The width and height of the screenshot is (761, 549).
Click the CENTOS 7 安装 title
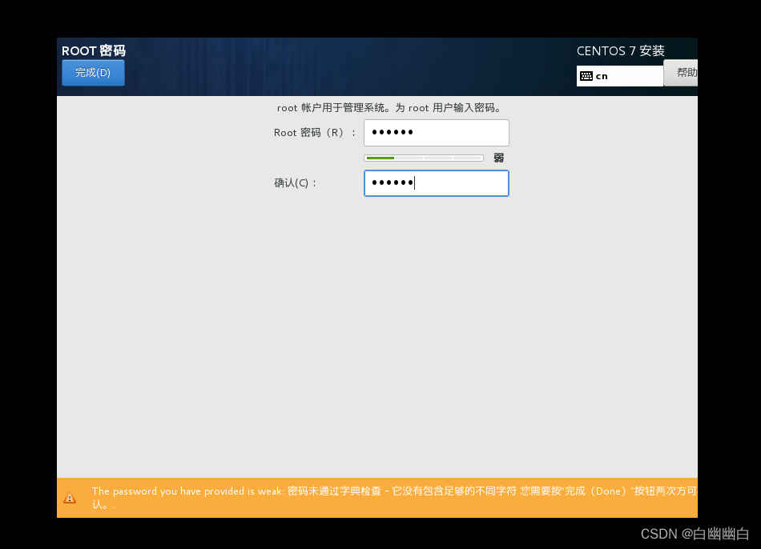[x=620, y=50]
